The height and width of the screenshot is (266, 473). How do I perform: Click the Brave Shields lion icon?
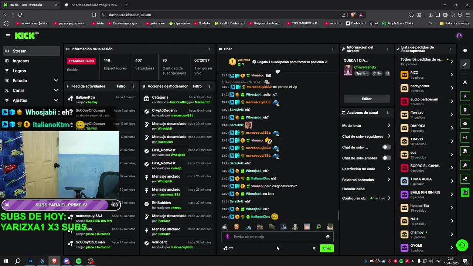353,15
